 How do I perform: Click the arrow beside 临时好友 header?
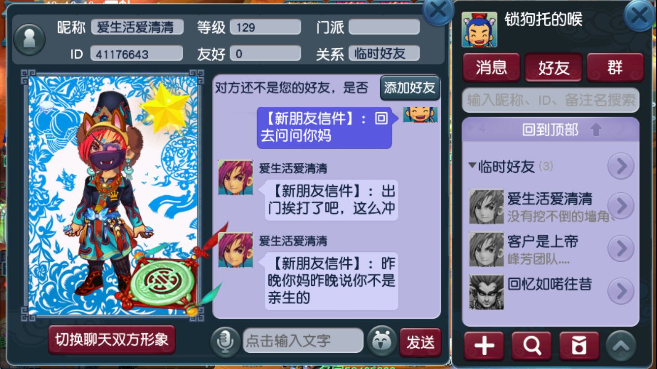(621, 166)
